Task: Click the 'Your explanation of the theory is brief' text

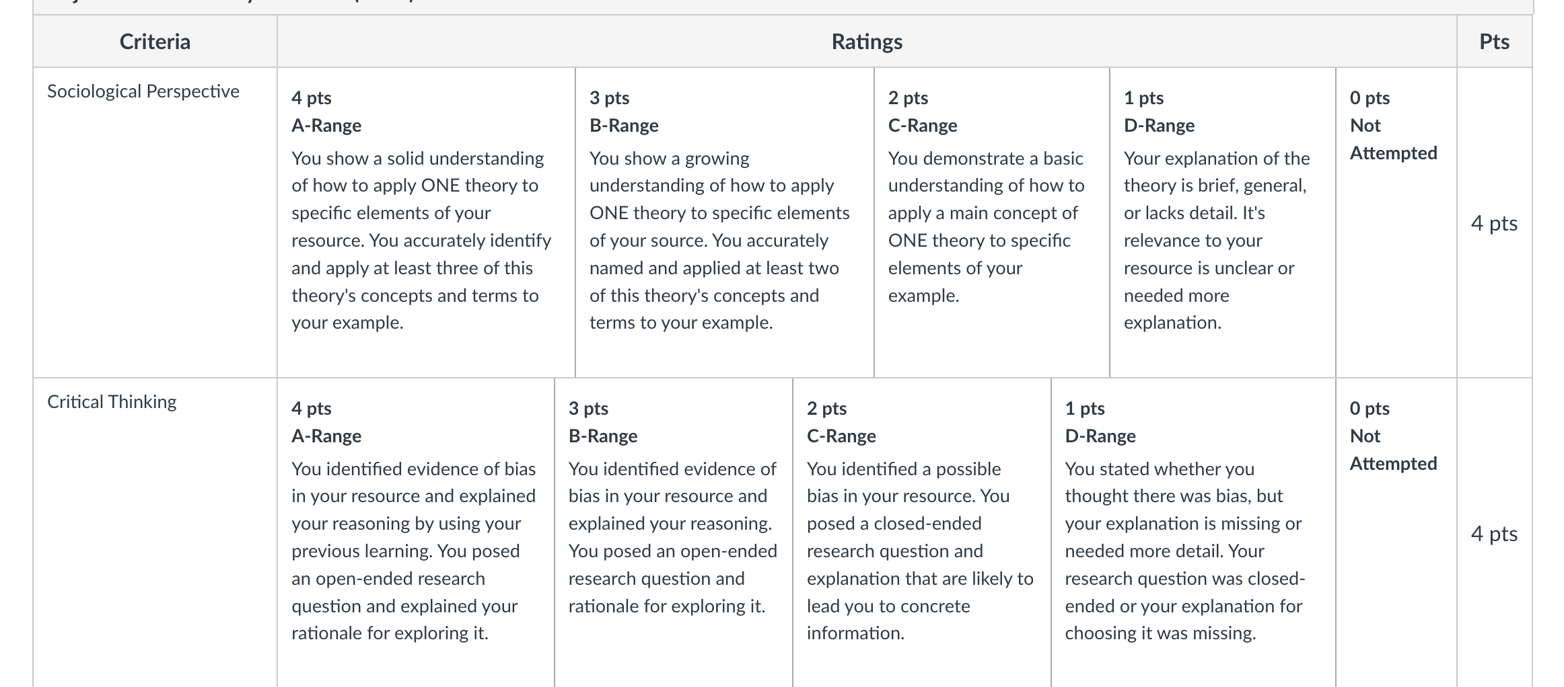Action: click(1217, 241)
